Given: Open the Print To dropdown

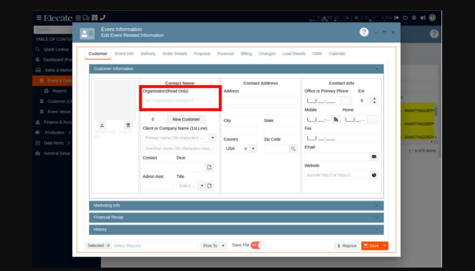Looking at the screenshot, I should pyautogui.click(x=223, y=246).
